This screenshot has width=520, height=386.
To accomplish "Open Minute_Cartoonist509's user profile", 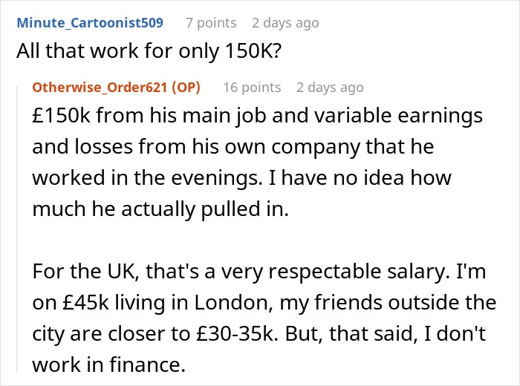I will [90, 23].
